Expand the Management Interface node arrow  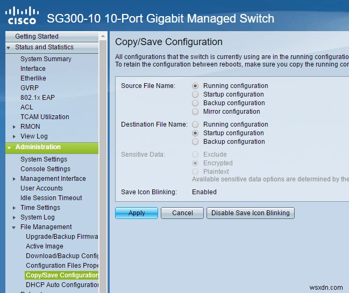tap(14, 179)
